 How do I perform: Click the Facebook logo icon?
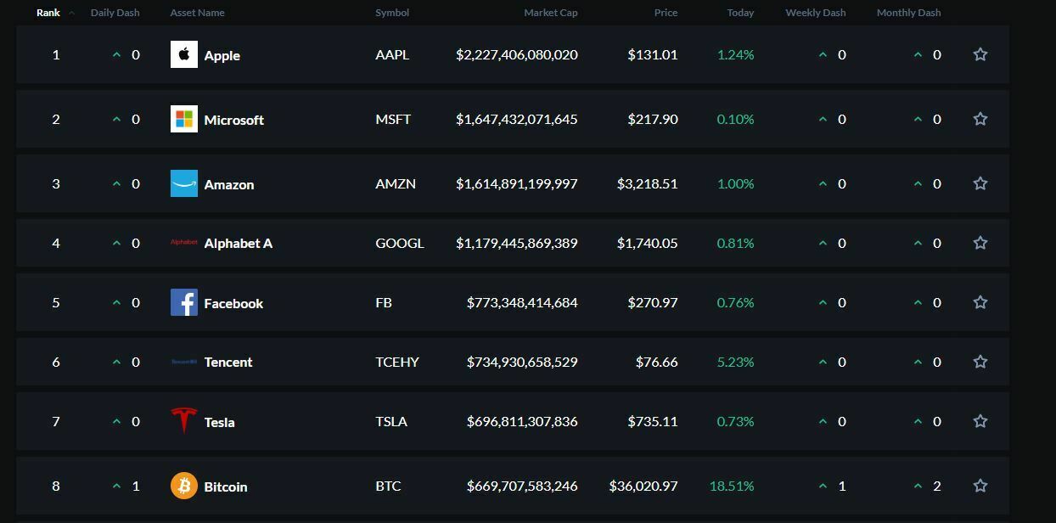183,302
